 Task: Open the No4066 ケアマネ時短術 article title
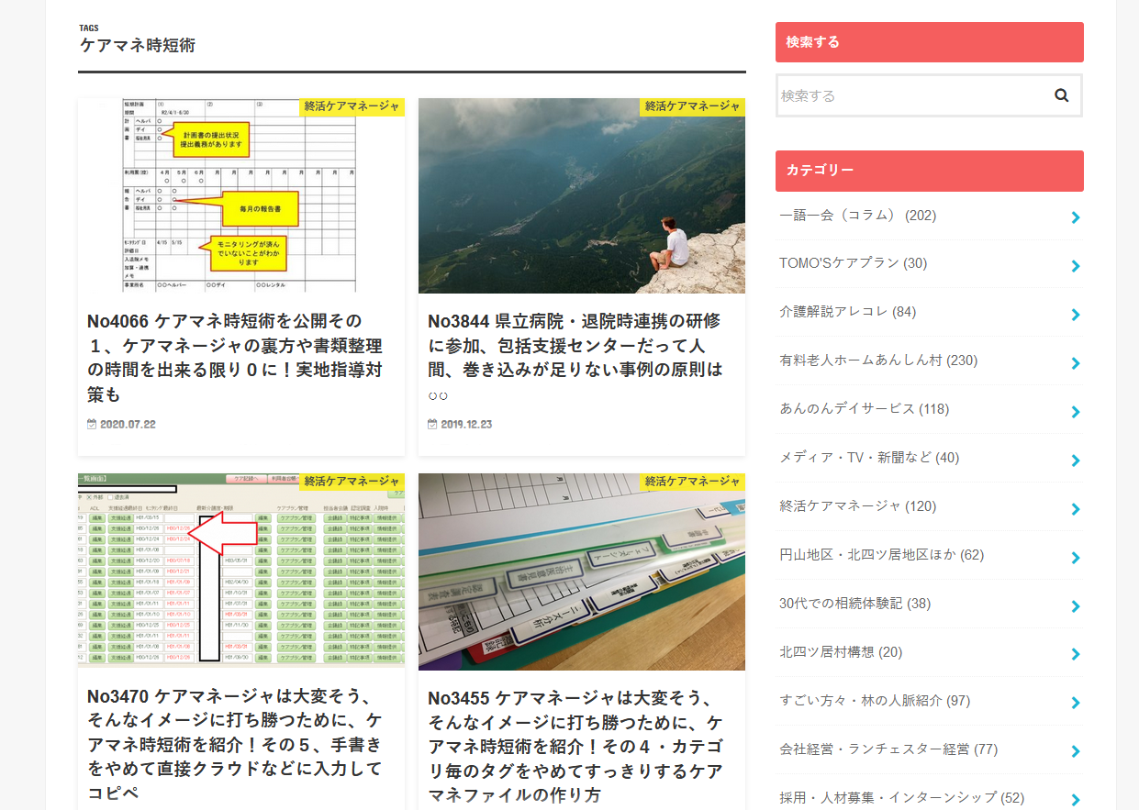pos(234,358)
